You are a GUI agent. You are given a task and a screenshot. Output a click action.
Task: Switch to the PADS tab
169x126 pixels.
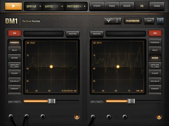tap(112, 6)
